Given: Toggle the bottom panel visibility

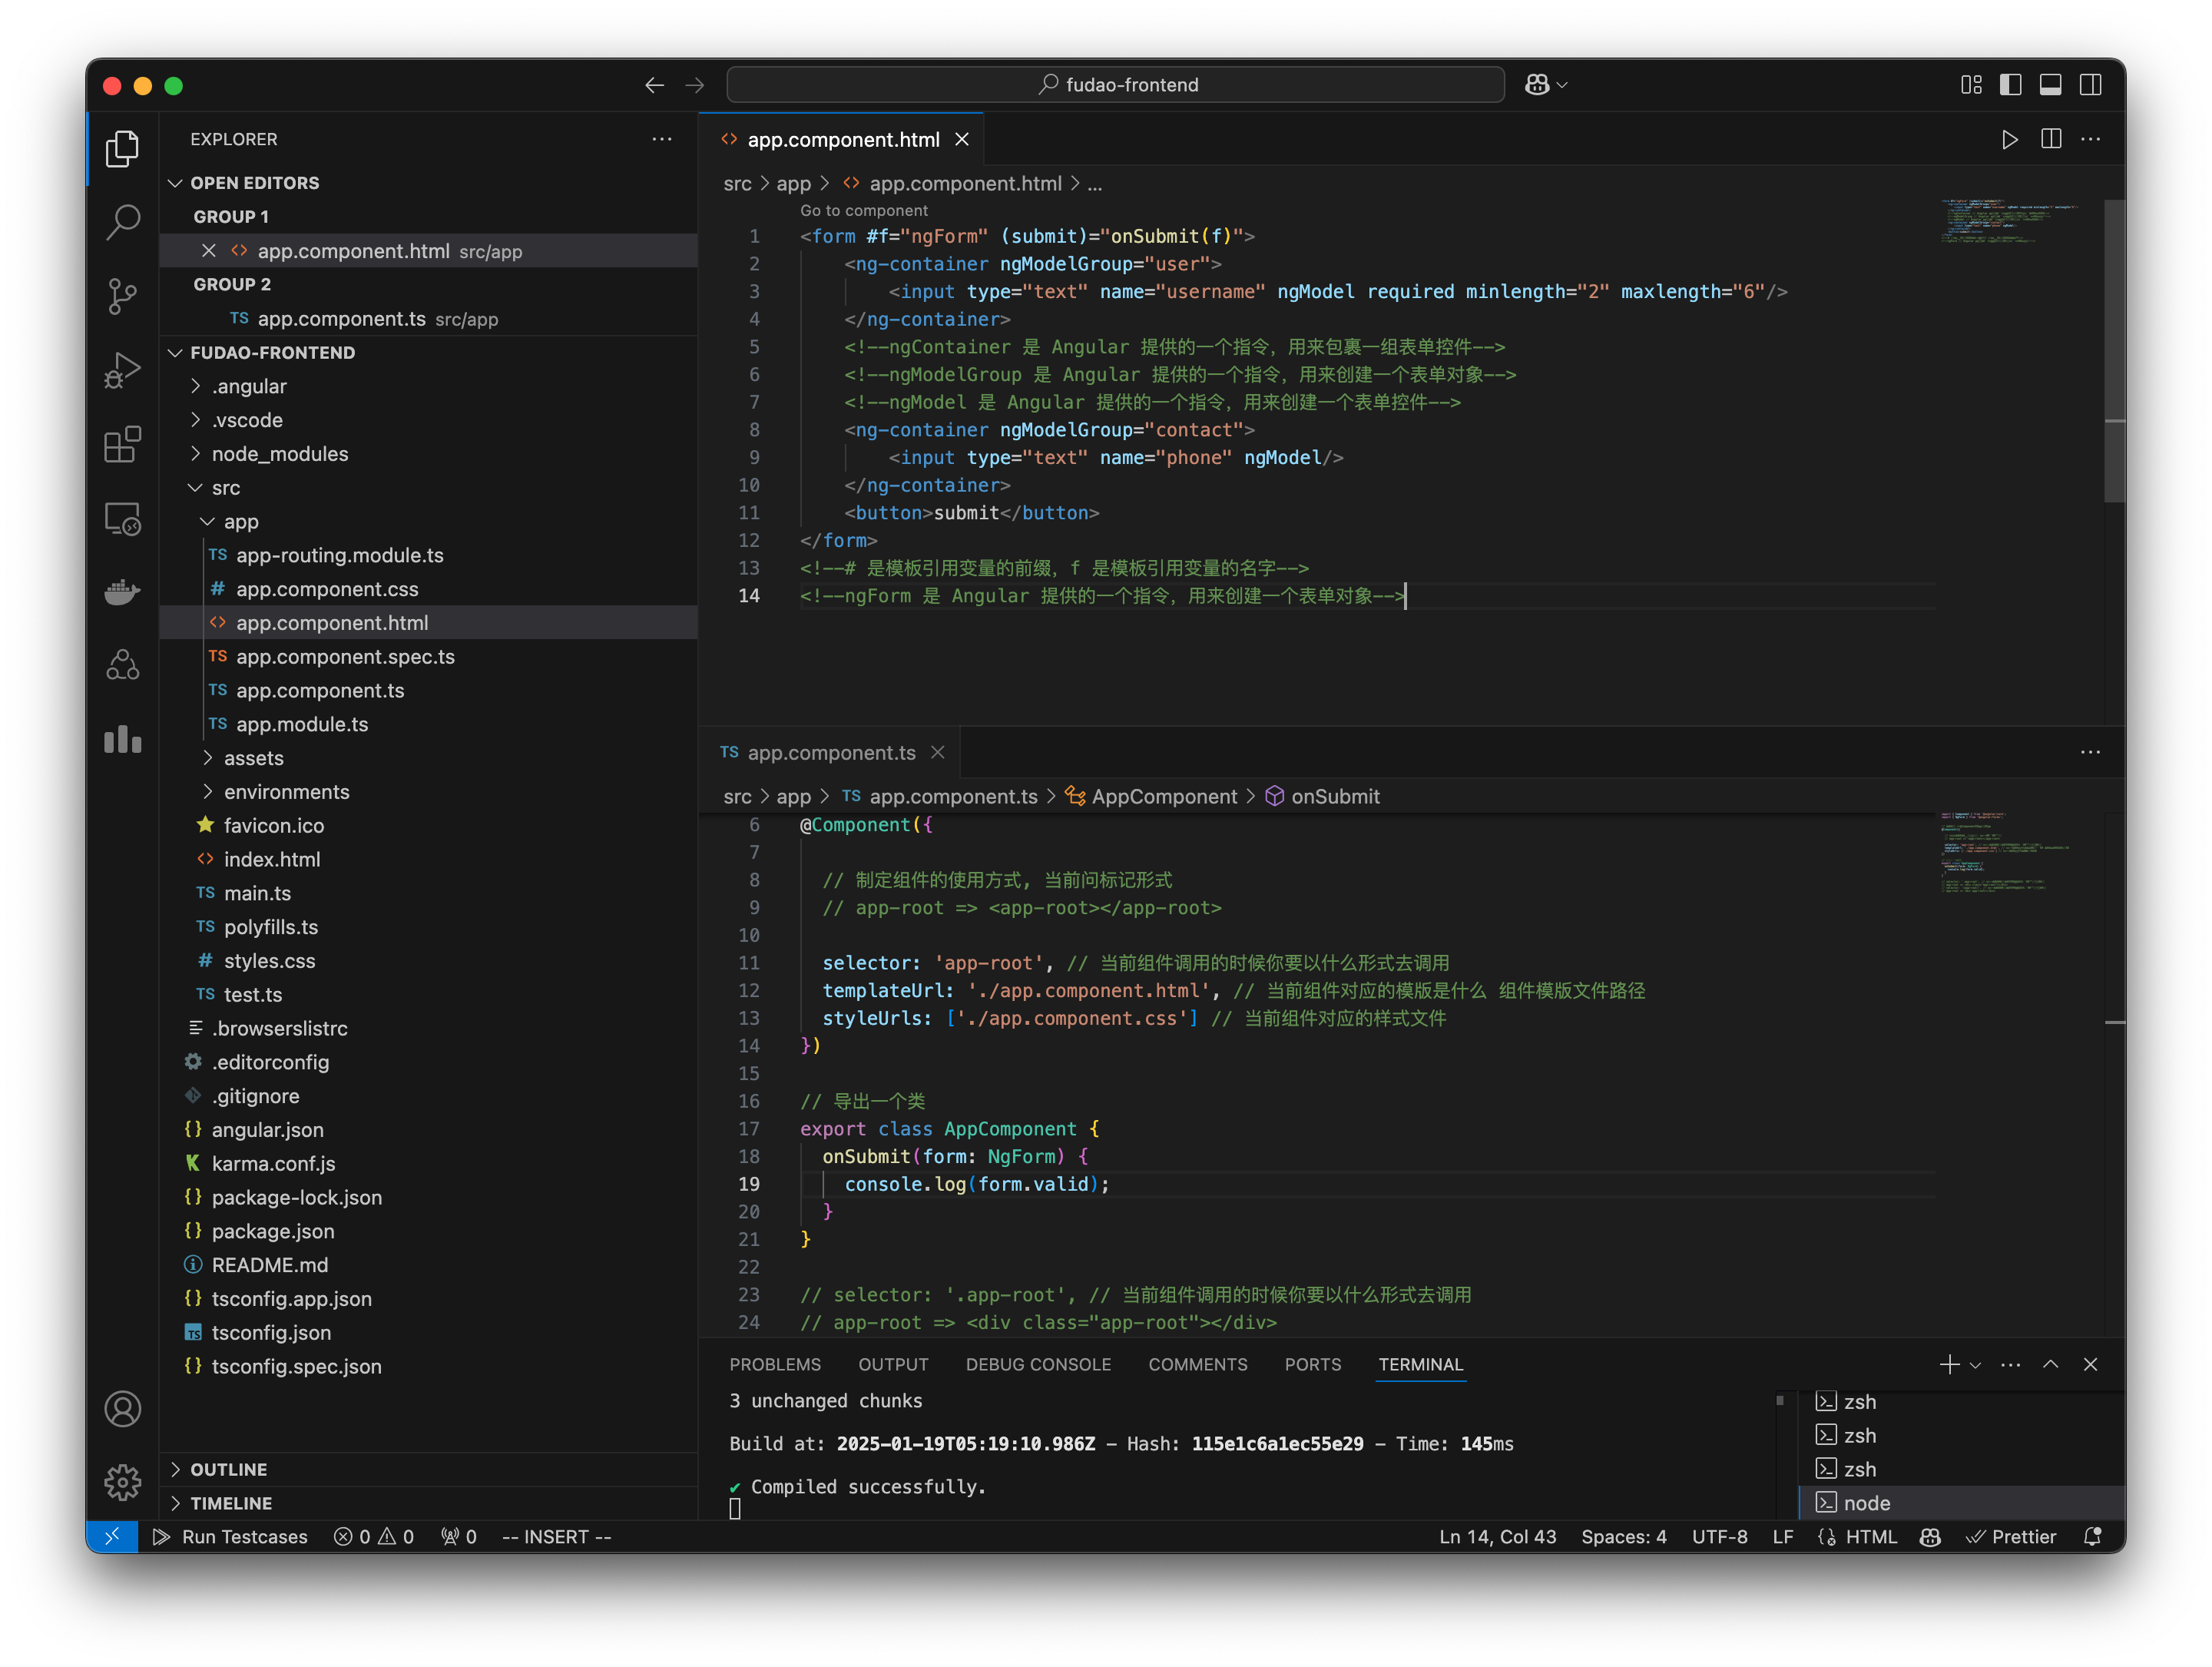Looking at the screenshot, I should pyautogui.click(x=2051, y=85).
